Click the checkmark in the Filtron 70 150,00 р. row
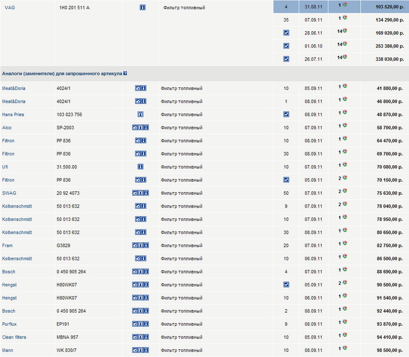The image size is (409, 357). 286,180
